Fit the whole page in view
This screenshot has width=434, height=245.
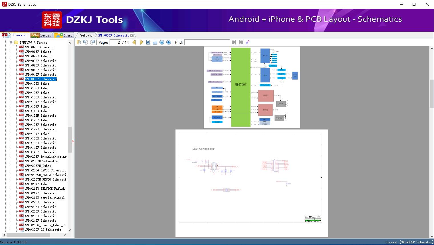tap(155, 42)
